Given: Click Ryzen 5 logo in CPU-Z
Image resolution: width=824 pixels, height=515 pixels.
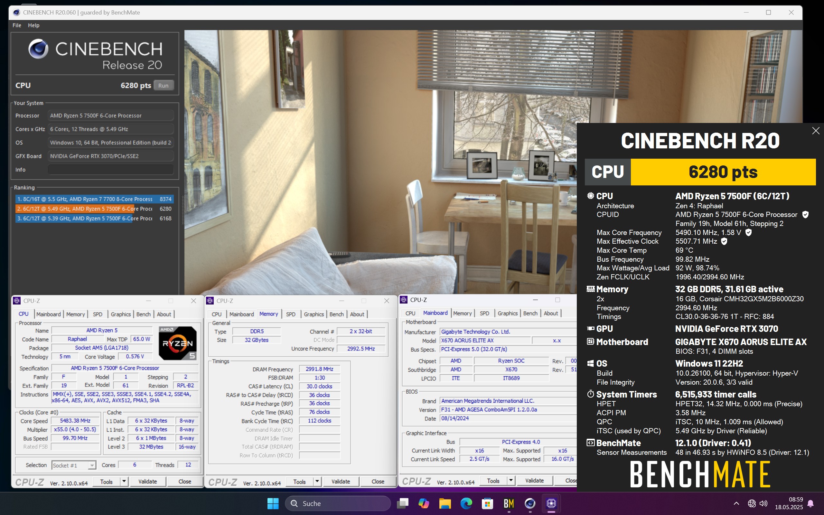Looking at the screenshot, I should [x=177, y=343].
